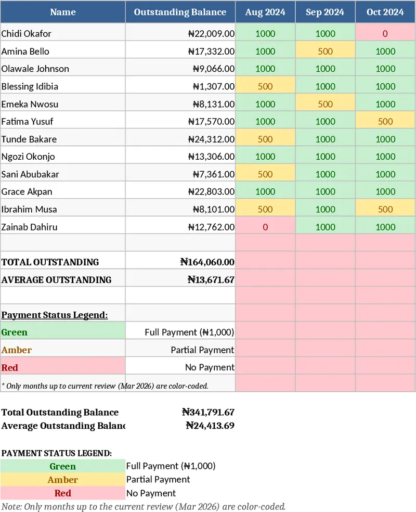Click the red 0 cell for Chidi Okafor
The width and height of the screenshot is (416, 512).
click(x=385, y=32)
